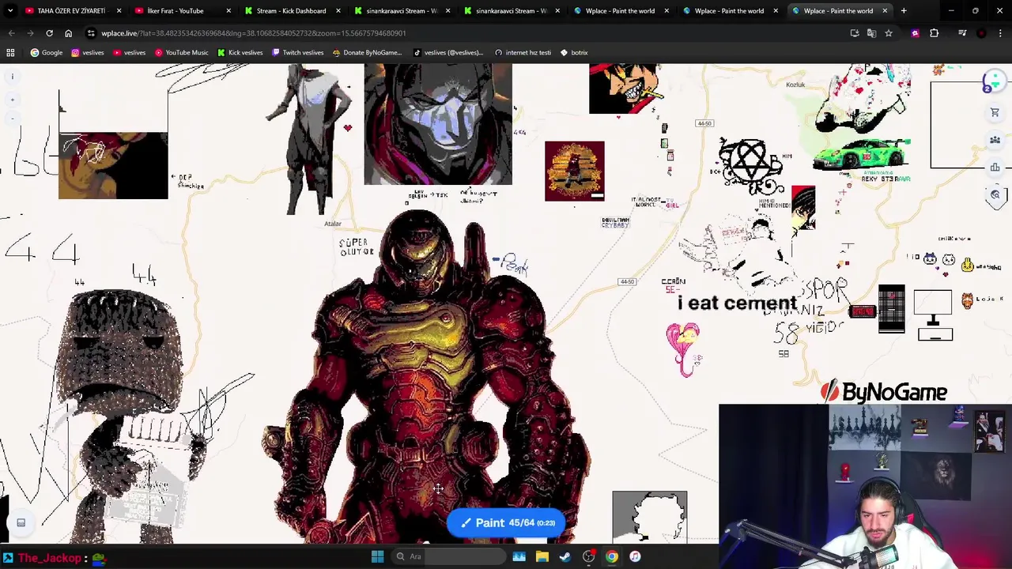Open the Twitch veslives bookmark
The width and height of the screenshot is (1012, 569).
tap(298, 52)
